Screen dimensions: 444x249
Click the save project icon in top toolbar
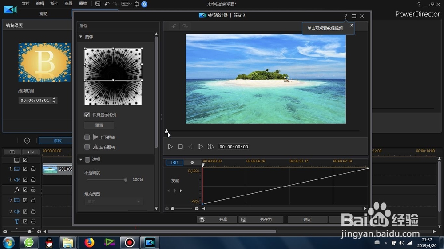(x=98, y=4)
